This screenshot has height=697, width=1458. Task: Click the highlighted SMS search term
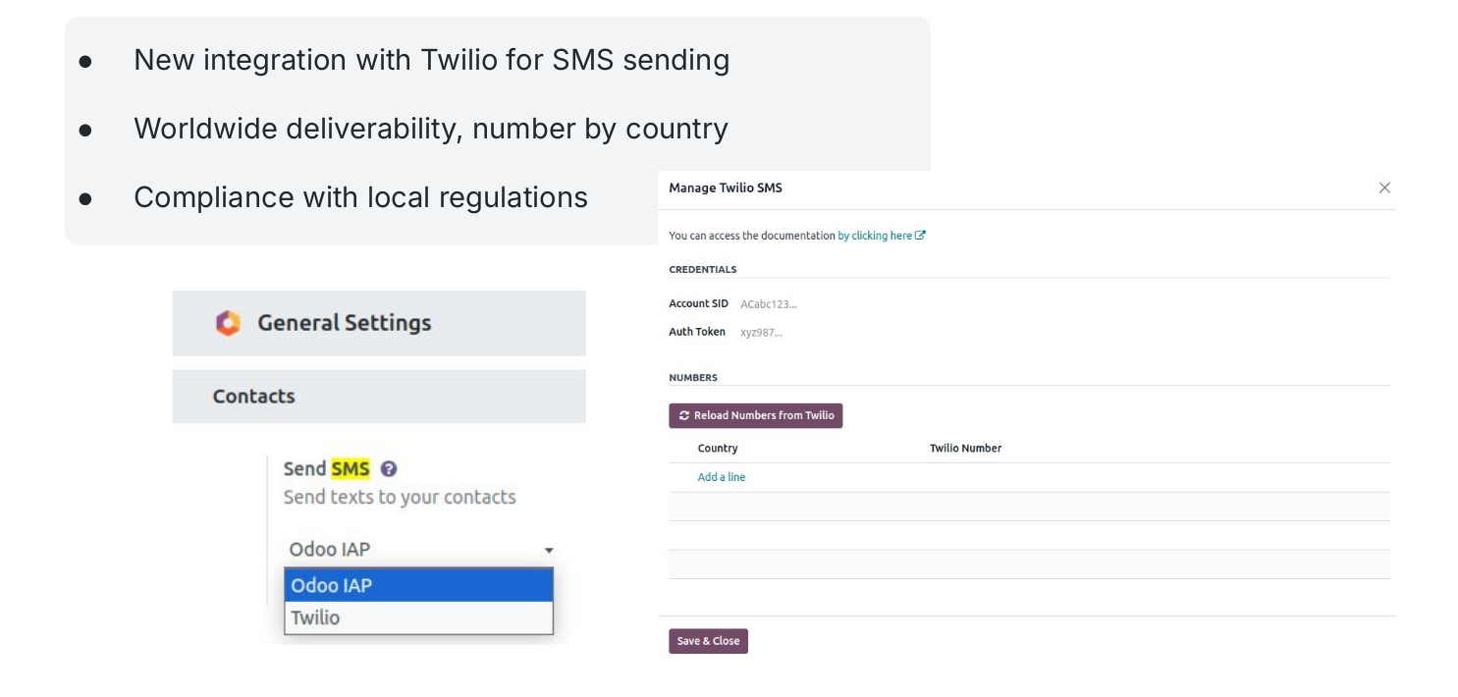coord(351,469)
